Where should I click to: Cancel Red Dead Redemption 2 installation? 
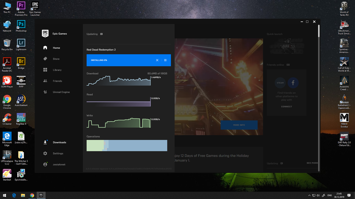click(157, 60)
